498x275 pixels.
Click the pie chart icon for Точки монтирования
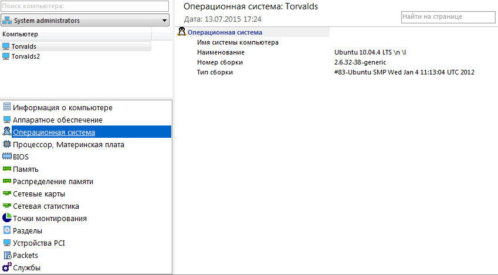(6, 218)
